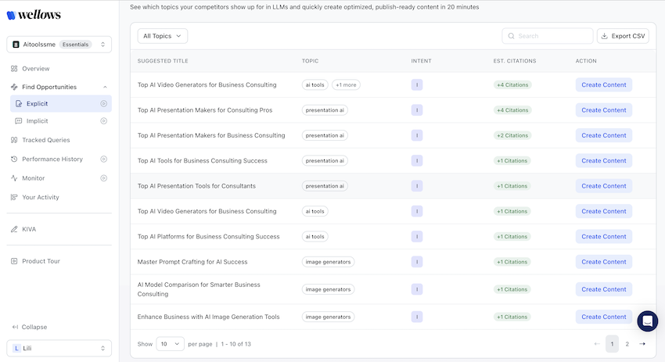Create Content for Top AI Presentation Tools for Consultants
This screenshot has width=665, height=362.
coord(603,186)
